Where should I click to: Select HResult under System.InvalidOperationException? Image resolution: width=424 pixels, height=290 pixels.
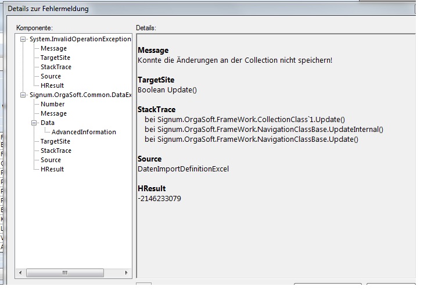[x=52, y=86]
